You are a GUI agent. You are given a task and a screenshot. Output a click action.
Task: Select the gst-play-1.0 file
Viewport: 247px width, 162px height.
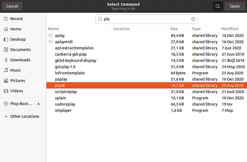pos(147,67)
